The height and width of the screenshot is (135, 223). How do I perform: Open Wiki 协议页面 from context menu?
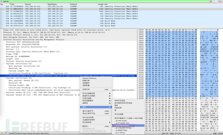tap(96, 118)
